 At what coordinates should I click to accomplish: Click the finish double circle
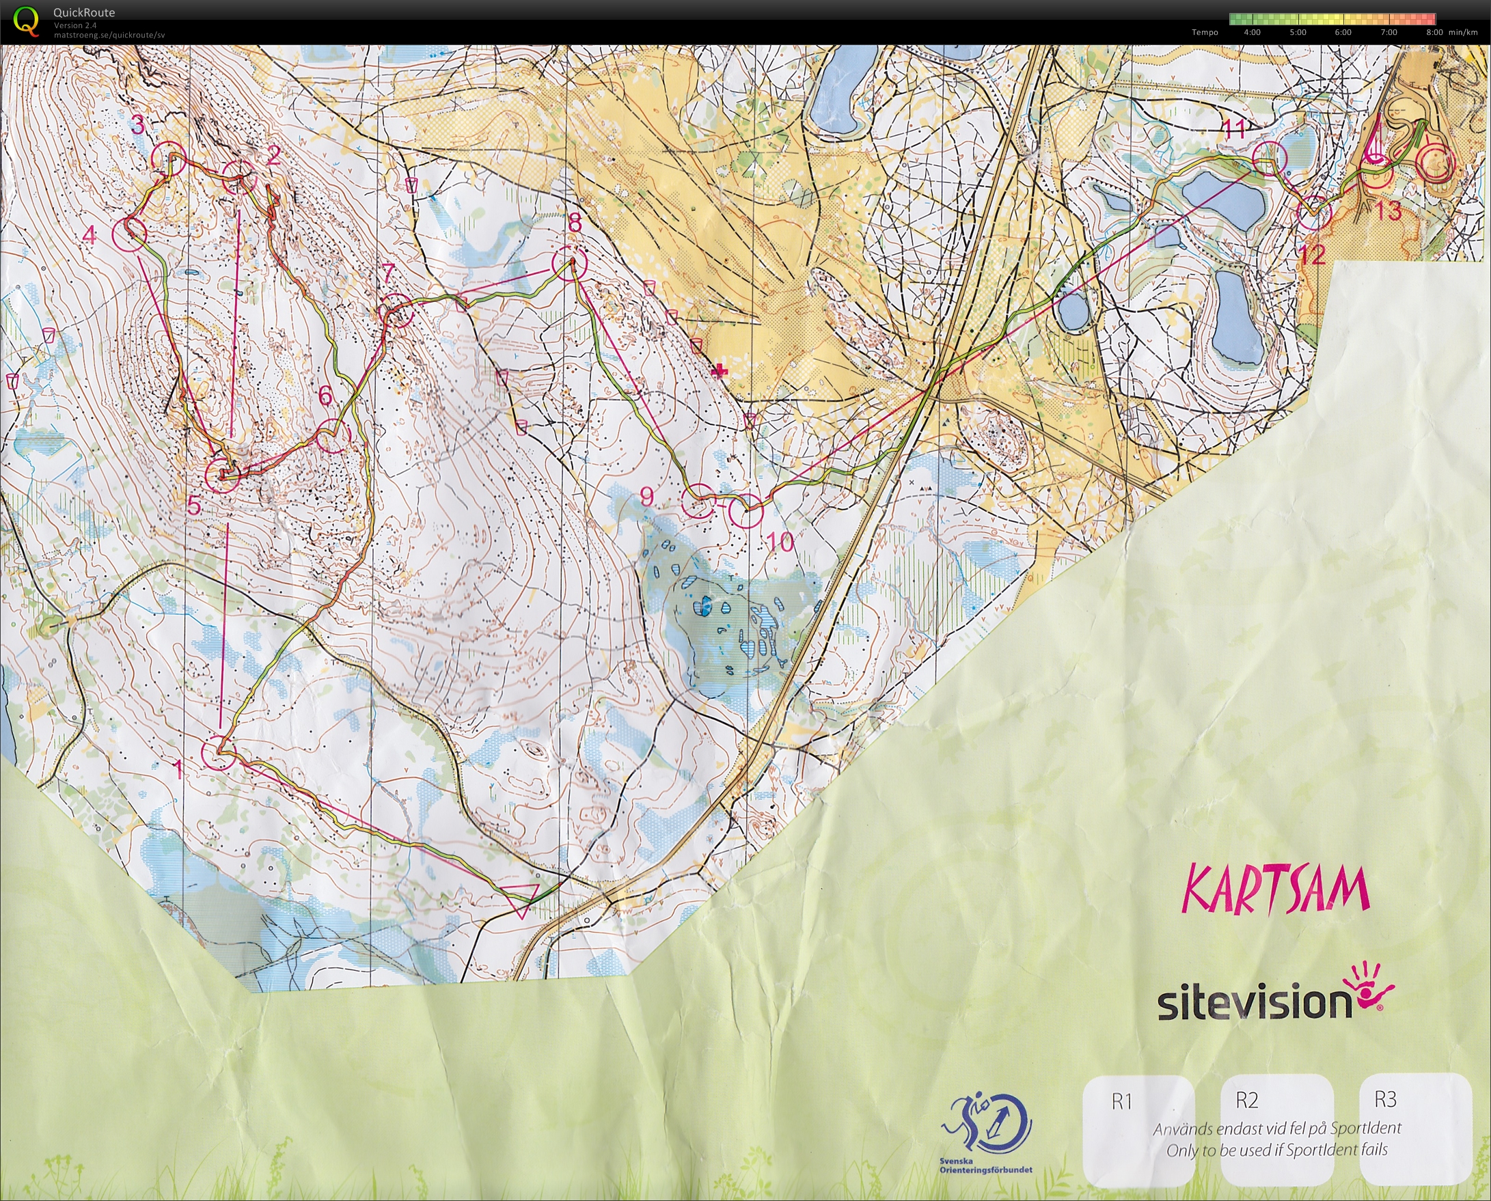point(1435,163)
